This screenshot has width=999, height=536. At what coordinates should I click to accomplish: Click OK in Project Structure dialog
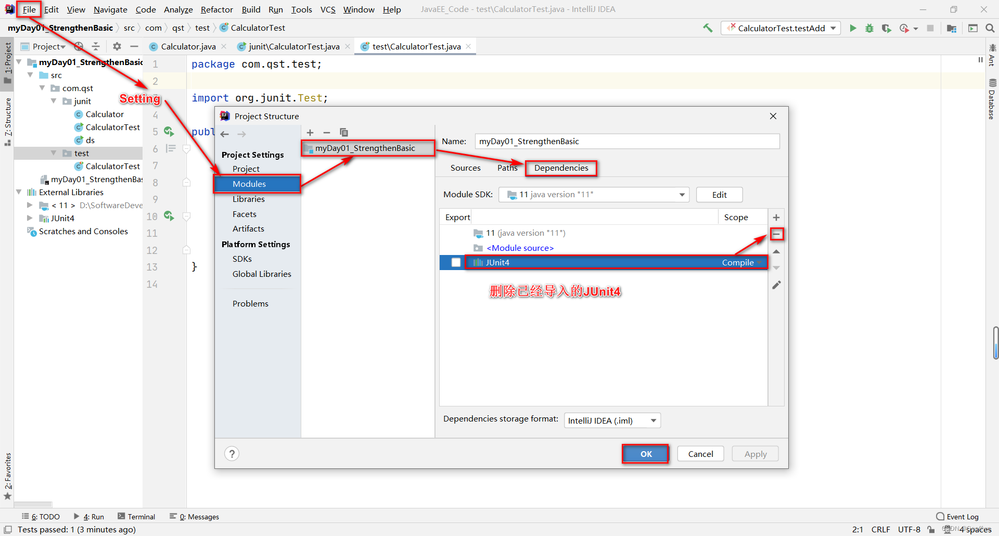point(646,454)
